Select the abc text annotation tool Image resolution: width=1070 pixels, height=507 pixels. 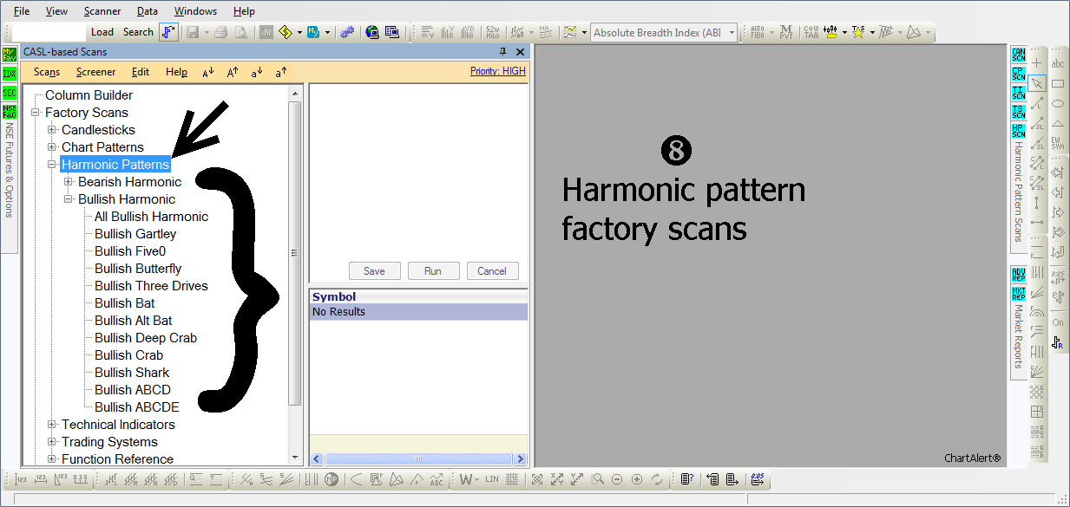1058,63
